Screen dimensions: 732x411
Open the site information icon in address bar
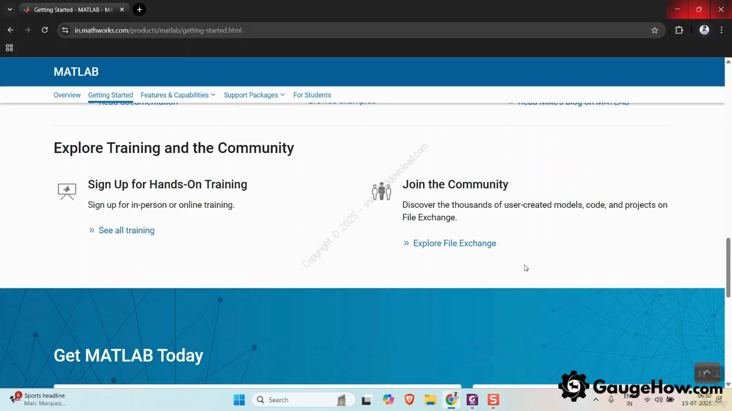(x=65, y=30)
